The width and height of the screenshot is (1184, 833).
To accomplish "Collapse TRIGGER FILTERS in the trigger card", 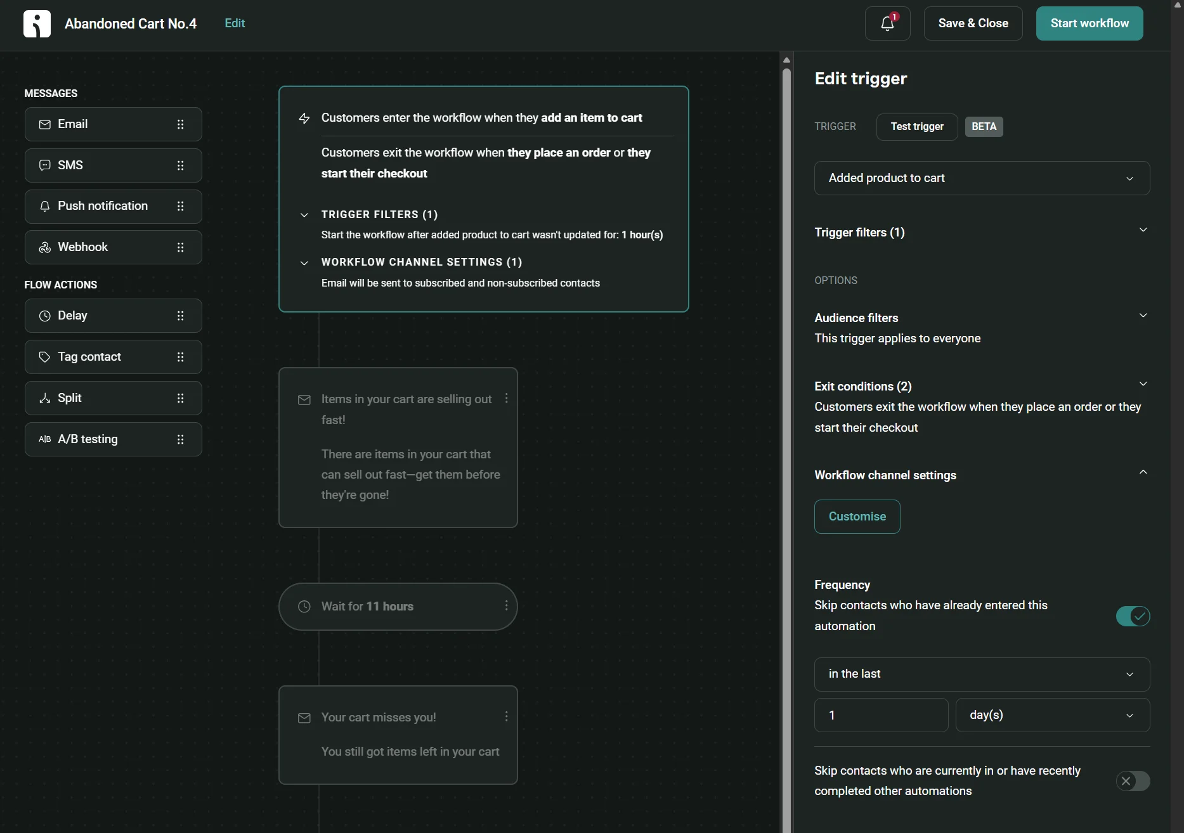I will [x=304, y=215].
